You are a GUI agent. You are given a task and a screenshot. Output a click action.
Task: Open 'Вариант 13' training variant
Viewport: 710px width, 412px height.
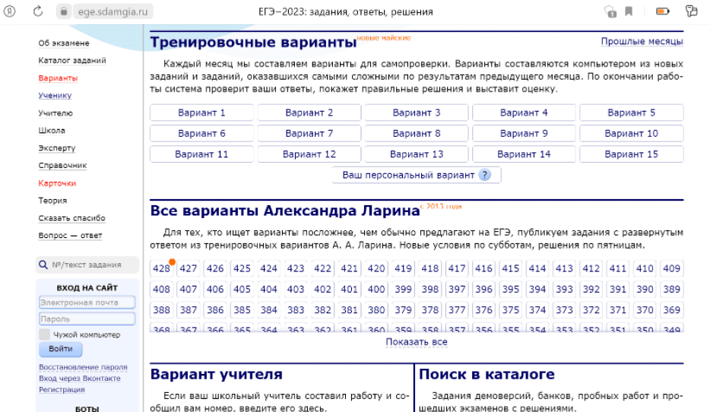click(x=417, y=154)
